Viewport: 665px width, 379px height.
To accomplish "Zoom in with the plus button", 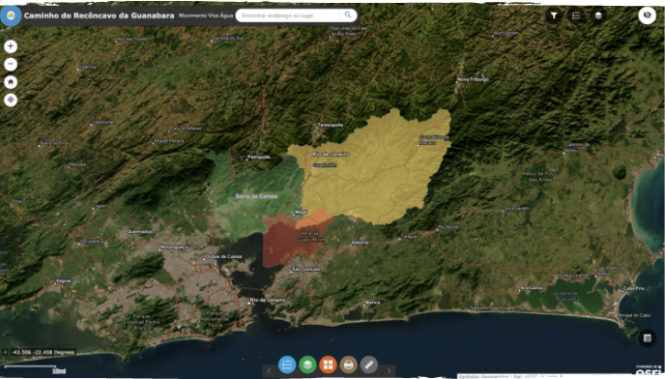I will pyautogui.click(x=11, y=45).
